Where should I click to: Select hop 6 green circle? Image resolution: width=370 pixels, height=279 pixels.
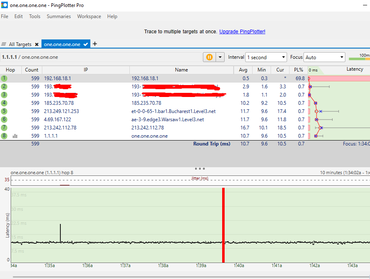(4, 120)
